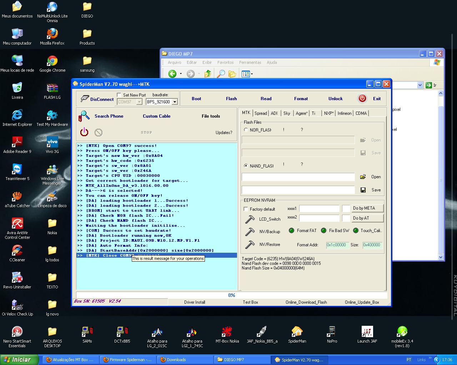Switch to the Spread tab
This screenshot has height=365, width=457.
tap(261, 113)
